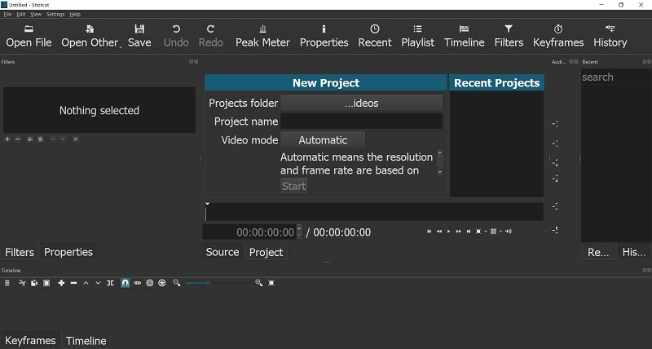652x349 pixels.
Task: Open the timeline hamburger menu
Action: (x=7, y=283)
